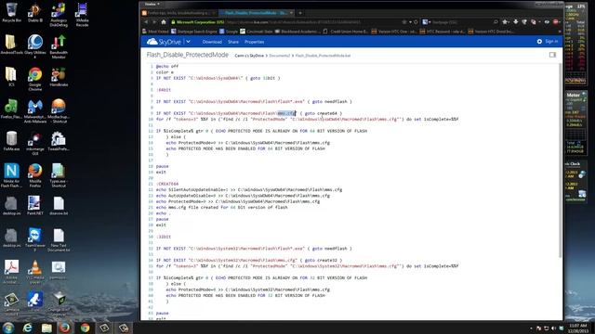Open the Adobe Acrobat desktop shortcut
The image size is (595, 334).
point(11,272)
